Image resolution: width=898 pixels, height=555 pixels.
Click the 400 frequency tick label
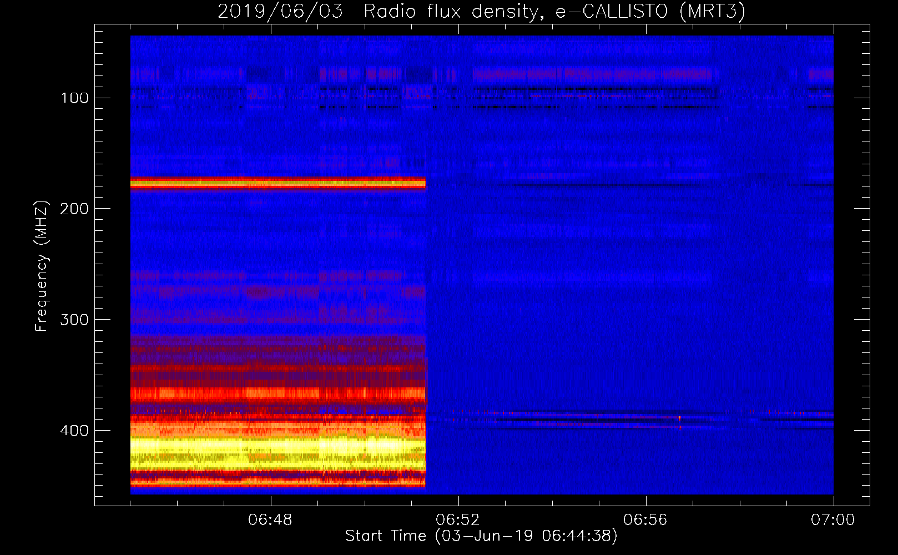75,431
